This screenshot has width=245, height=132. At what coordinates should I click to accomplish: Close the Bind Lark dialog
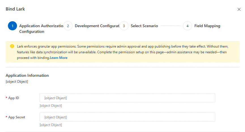[239, 9]
